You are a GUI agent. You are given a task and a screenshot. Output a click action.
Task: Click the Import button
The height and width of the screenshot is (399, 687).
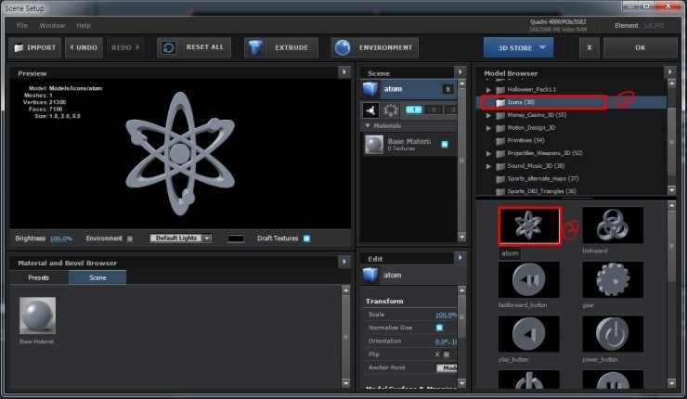pos(34,47)
